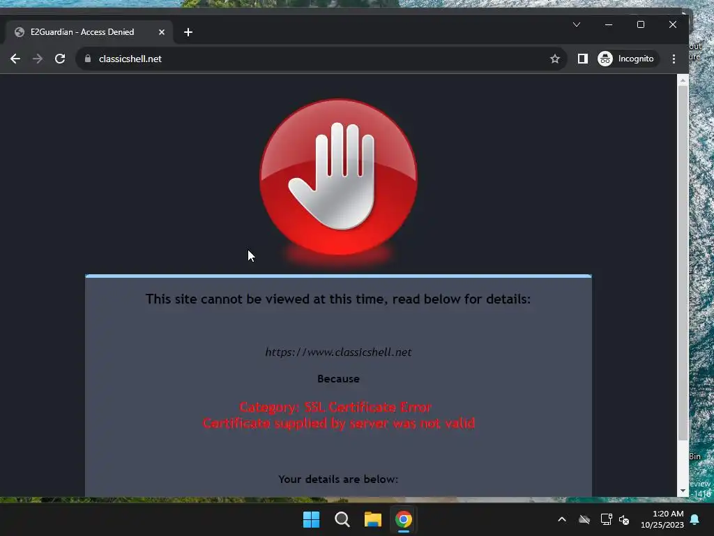The width and height of the screenshot is (714, 536).
Task: Click the OneDrive cloud tray icon
Action: pos(584,519)
